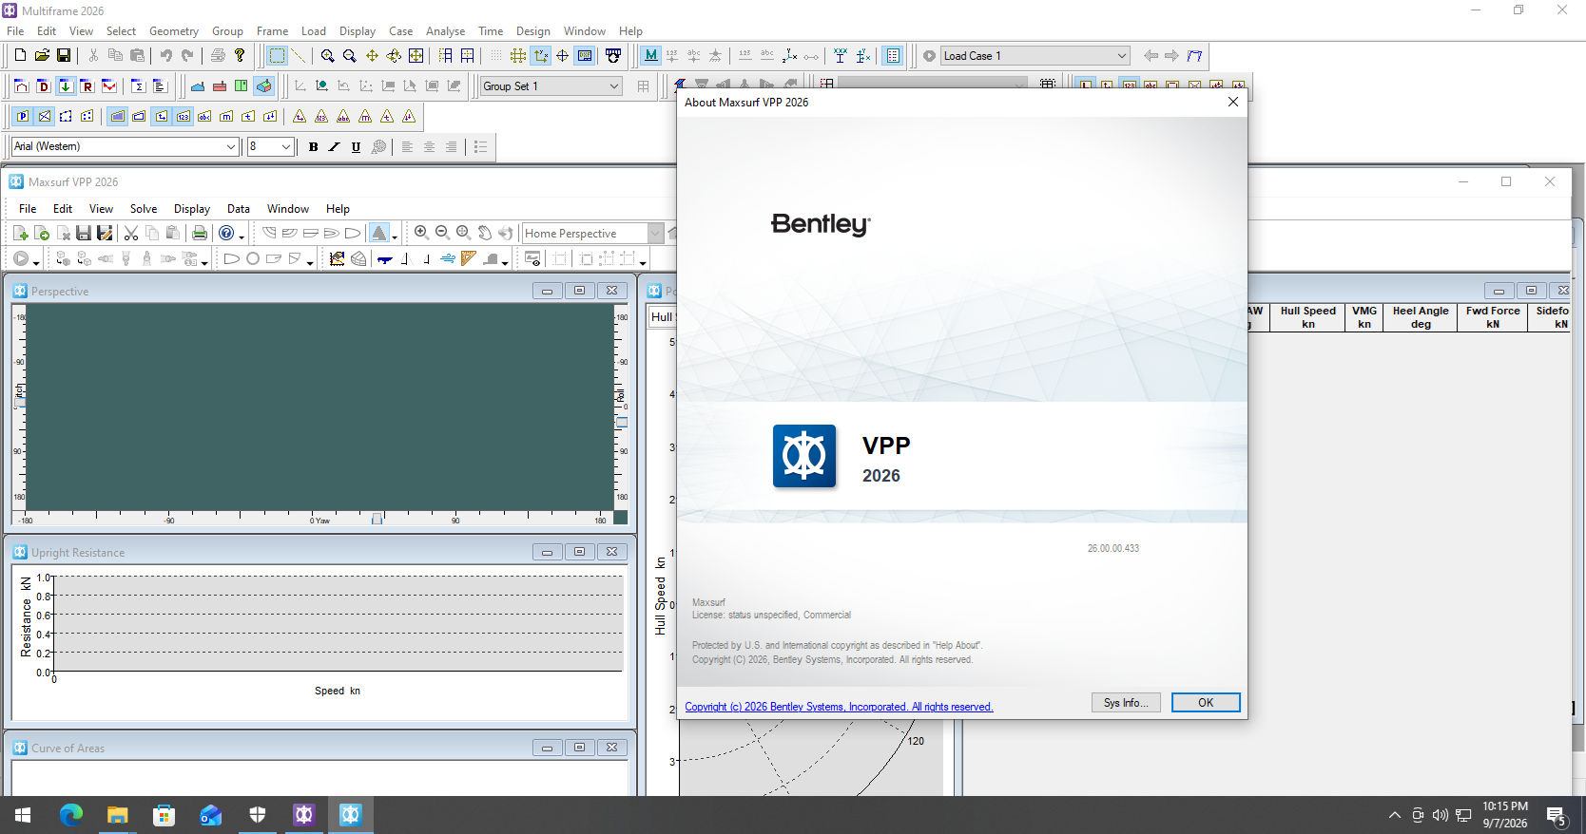Viewport: 1586px width, 834px height.
Task: Toggle Underline formatting
Action: pos(356,147)
